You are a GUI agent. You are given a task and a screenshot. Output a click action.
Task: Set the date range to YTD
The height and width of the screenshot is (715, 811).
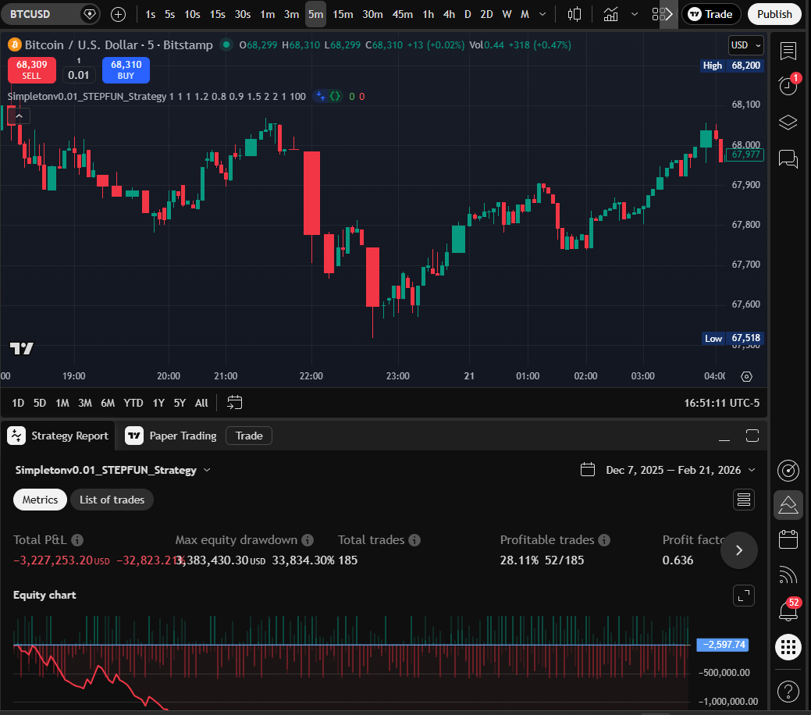pos(133,403)
